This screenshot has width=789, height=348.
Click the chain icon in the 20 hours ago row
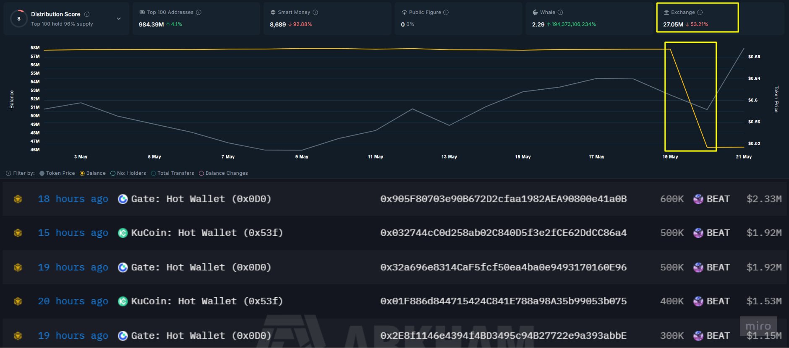click(18, 301)
